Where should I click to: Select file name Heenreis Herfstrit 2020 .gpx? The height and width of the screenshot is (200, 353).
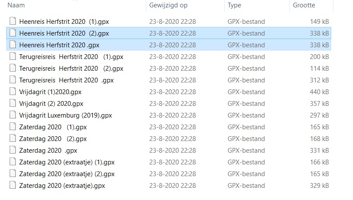59,45
